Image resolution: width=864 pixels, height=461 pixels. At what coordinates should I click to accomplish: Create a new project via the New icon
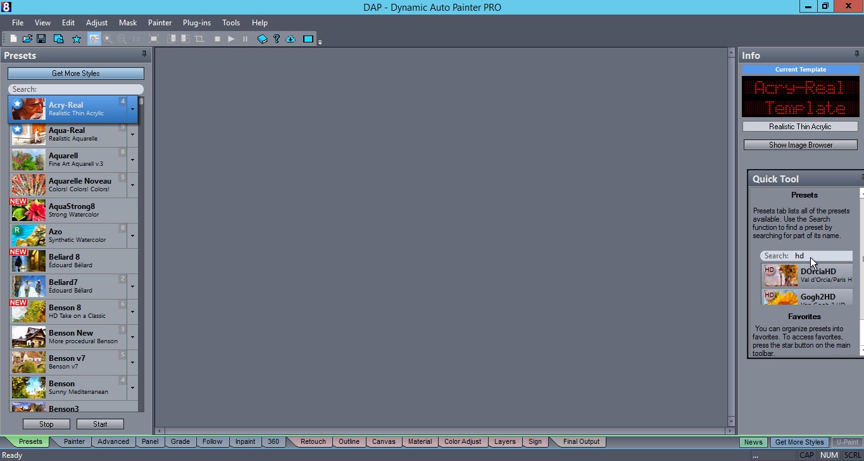pyautogui.click(x=12, y=39)
